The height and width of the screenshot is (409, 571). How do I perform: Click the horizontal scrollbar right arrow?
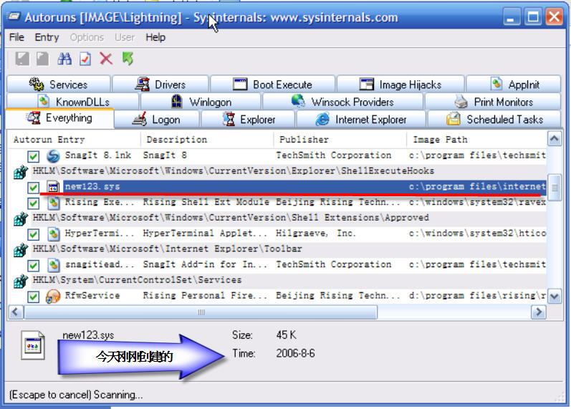point(539,312)
